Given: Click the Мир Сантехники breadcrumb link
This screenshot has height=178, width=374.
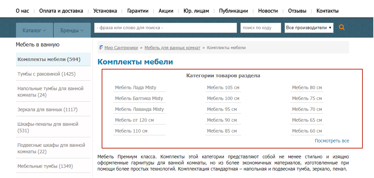Looking at the screenshot, I should tap(121, 48).
